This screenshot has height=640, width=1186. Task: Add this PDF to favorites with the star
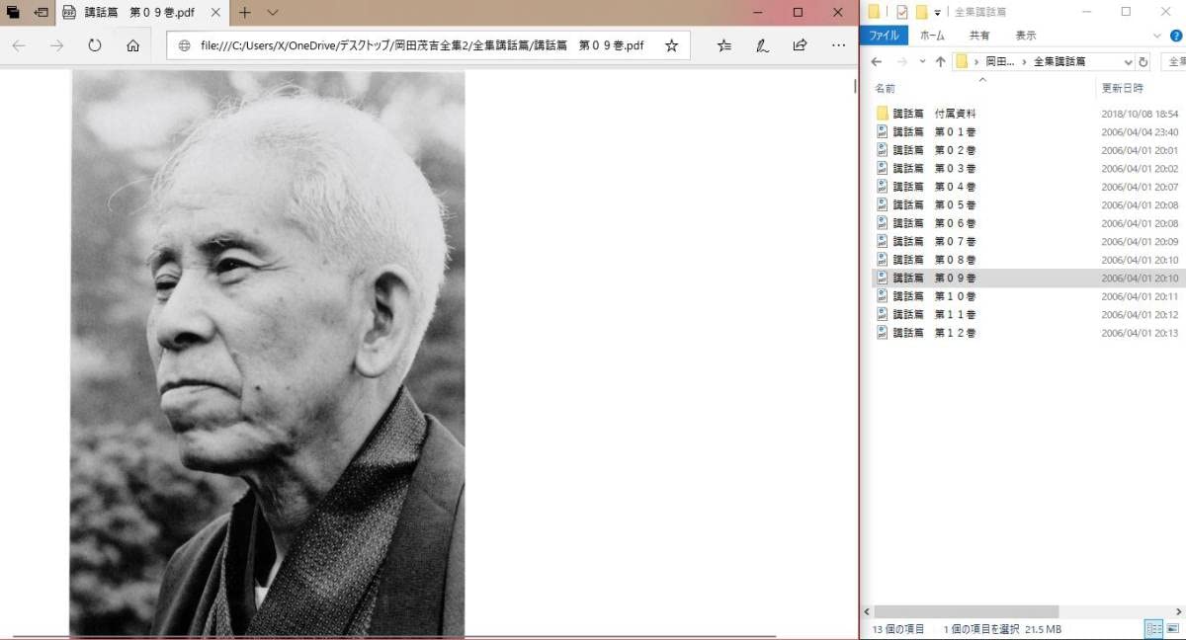[x=671, y=45]
